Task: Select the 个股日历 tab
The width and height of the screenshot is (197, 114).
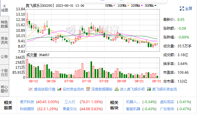Action: 4,73
